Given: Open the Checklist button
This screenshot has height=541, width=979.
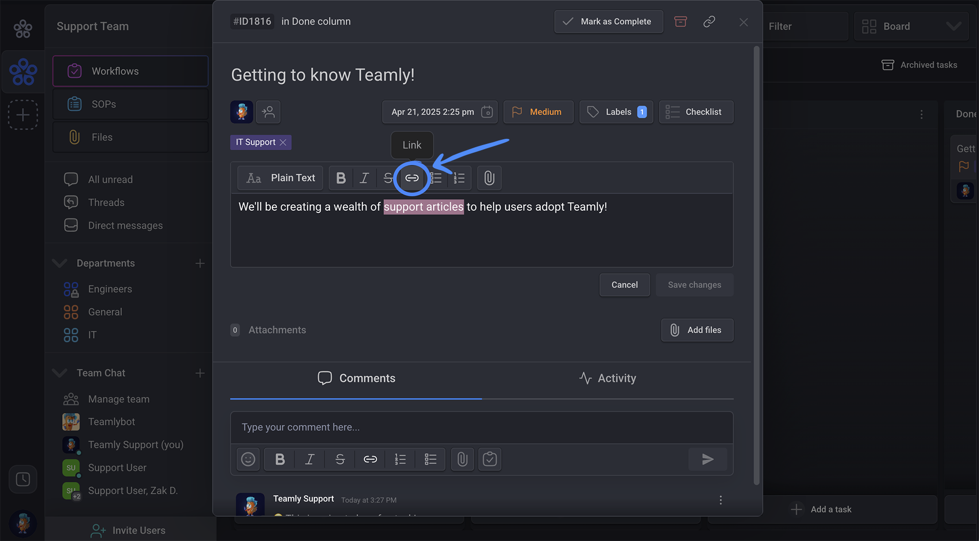Looking at the screenshot, I should point(696,112).
